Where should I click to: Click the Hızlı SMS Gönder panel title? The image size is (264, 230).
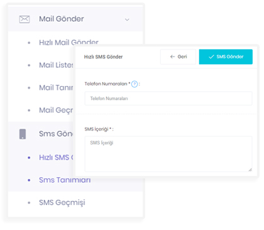click(103, 57)
